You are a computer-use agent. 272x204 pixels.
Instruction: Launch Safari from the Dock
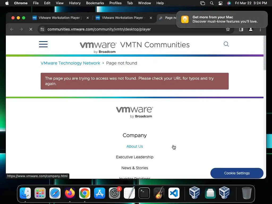coord(55,193)
